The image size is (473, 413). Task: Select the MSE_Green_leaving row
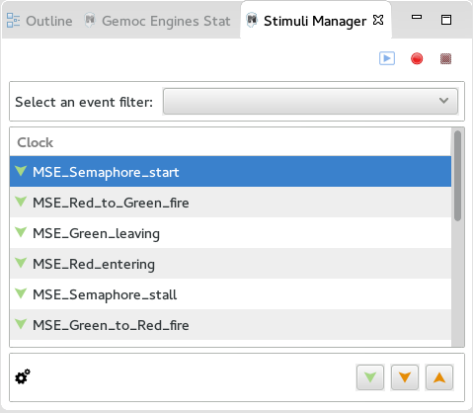[x=230, y=233]
